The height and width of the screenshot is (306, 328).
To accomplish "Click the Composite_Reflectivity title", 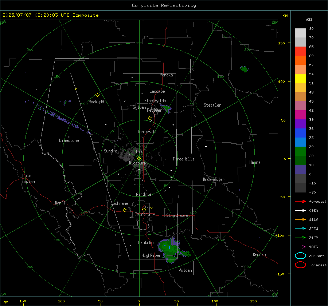I will [x=164, y=5].
